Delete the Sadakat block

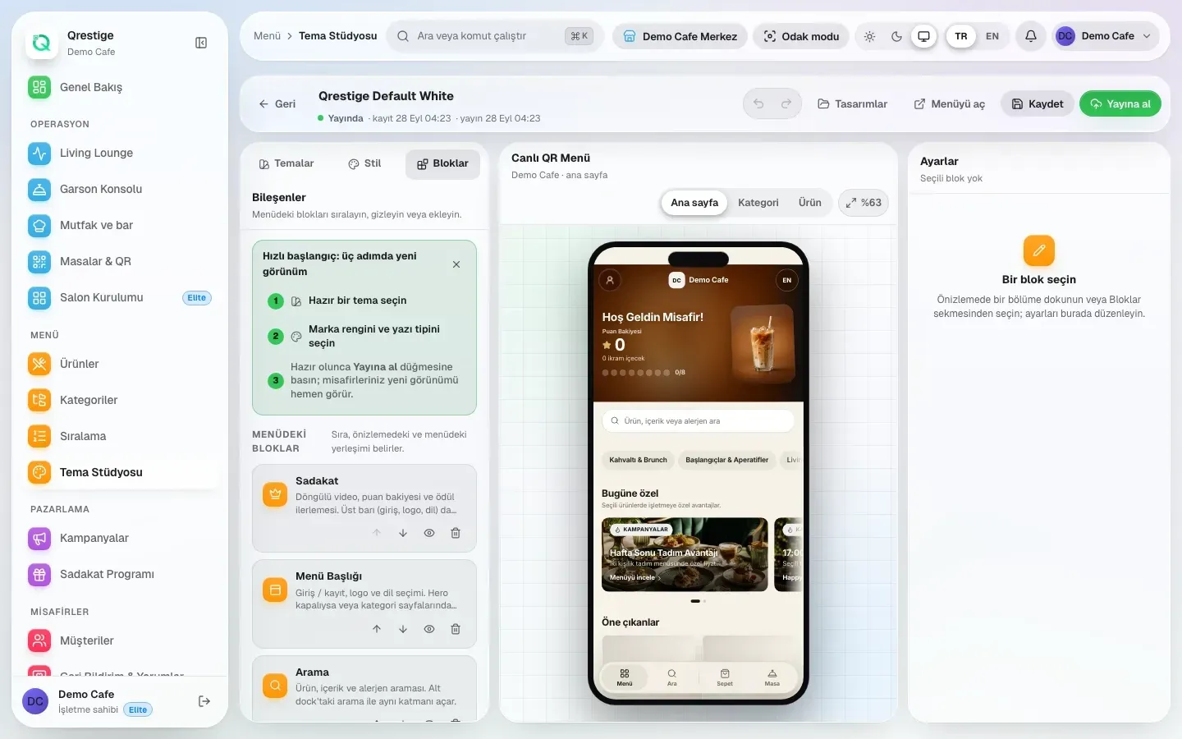tap(456, 533)
